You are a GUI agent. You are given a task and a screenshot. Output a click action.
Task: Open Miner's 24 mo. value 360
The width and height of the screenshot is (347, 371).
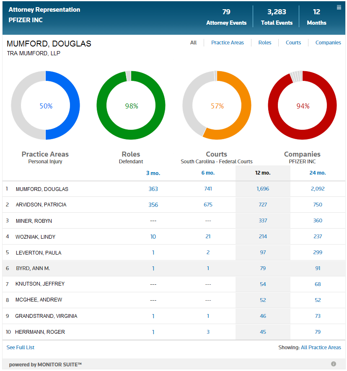point(318,221)
